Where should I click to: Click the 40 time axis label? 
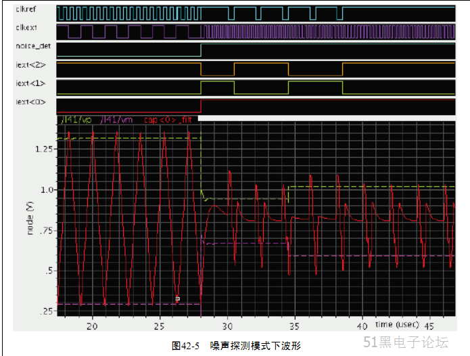coord(362,326)
